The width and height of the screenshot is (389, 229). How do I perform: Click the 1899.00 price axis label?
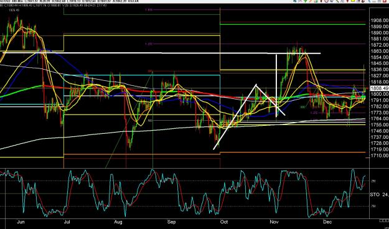pyautogui.click(x=380, y=27)
